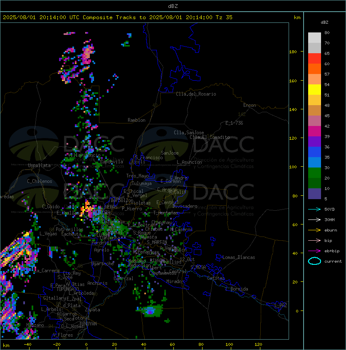Pick the dark green 10-20 dBZ swatch
This screenshot has height=350, width=346.
pyautogui.click(x=314, y=183)
